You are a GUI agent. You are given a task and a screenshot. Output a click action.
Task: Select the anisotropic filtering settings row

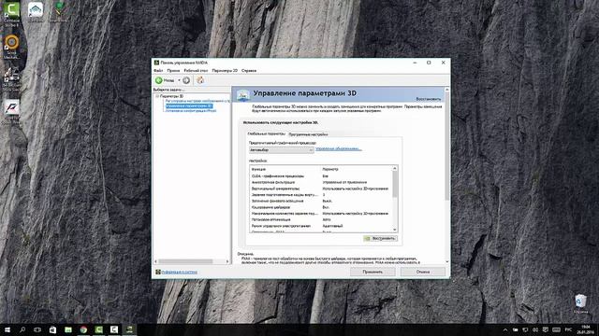(x=320, y=183)
